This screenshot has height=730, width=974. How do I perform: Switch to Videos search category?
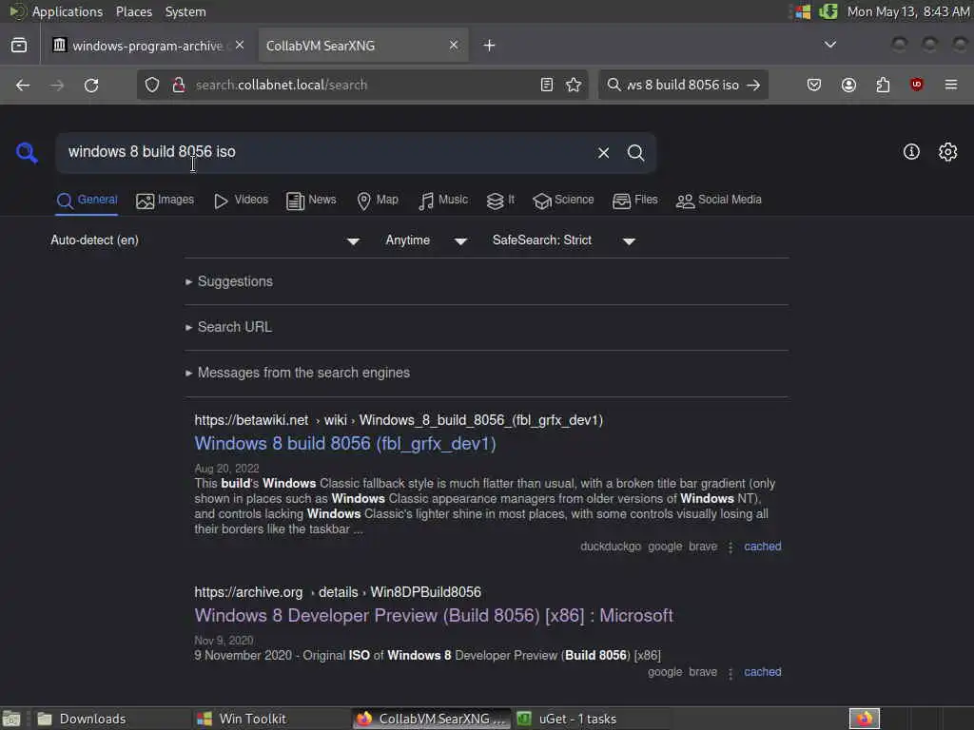click(x=241, y=200)
